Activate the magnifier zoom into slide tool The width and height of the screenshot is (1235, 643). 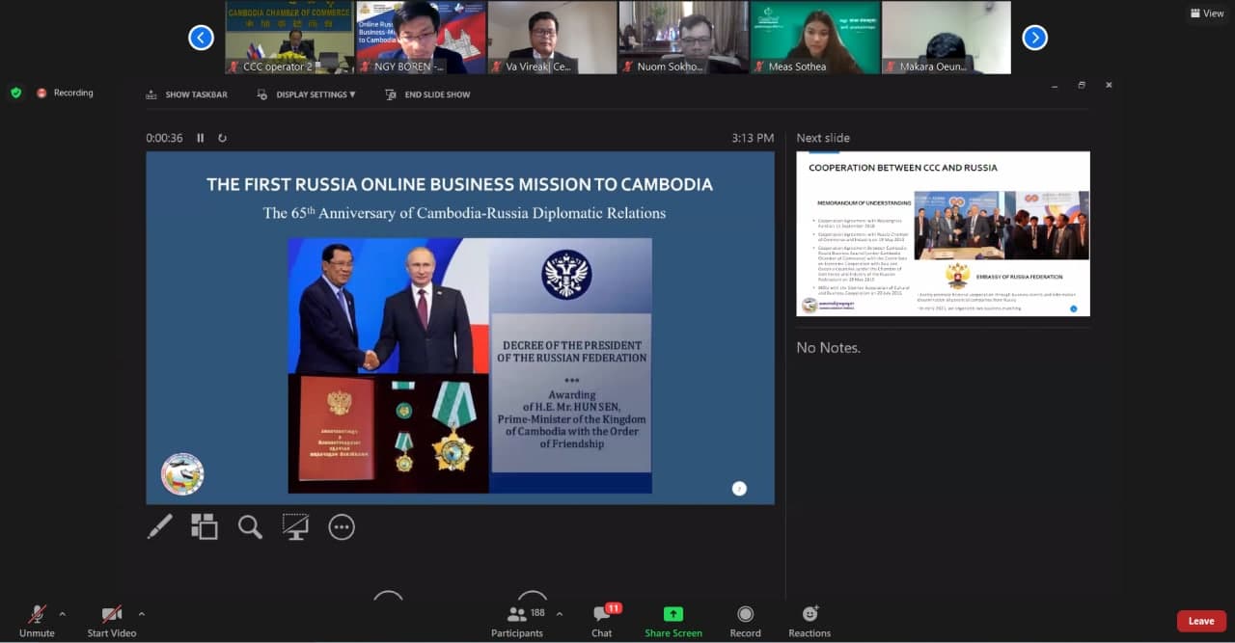(250, 526)
